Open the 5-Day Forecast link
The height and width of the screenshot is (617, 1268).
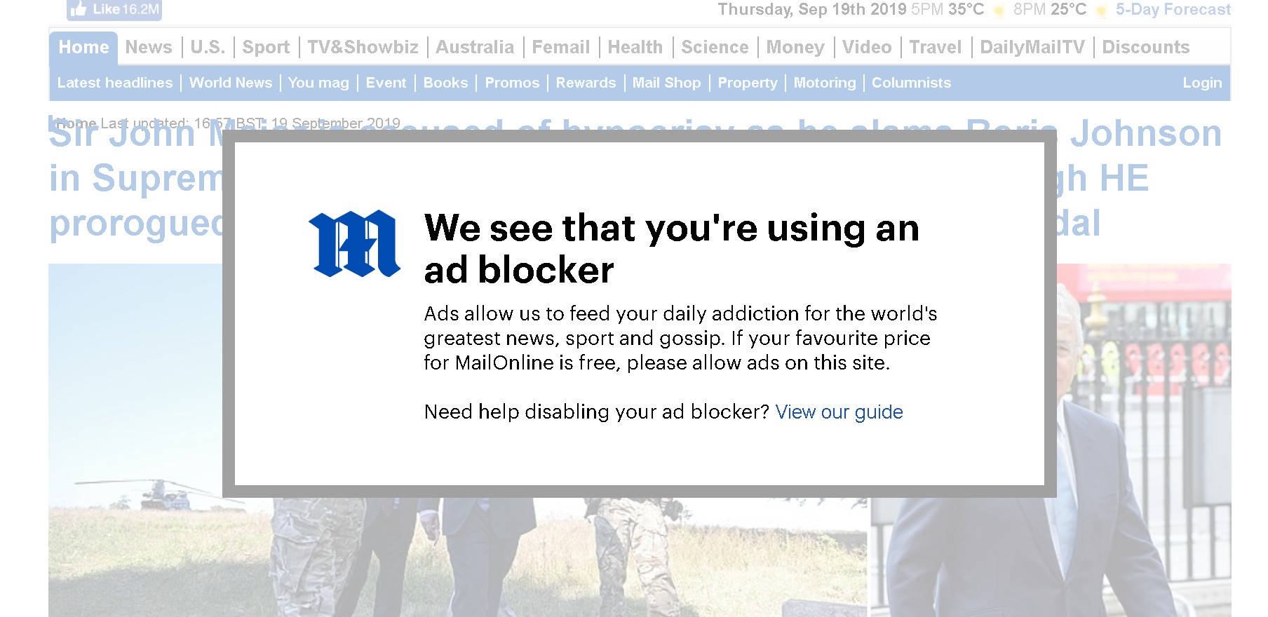pyautogui.click(x=1173, y=10)
